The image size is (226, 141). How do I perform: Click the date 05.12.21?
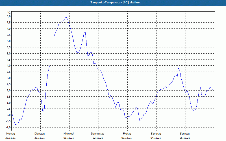click(x=185, y=138)
